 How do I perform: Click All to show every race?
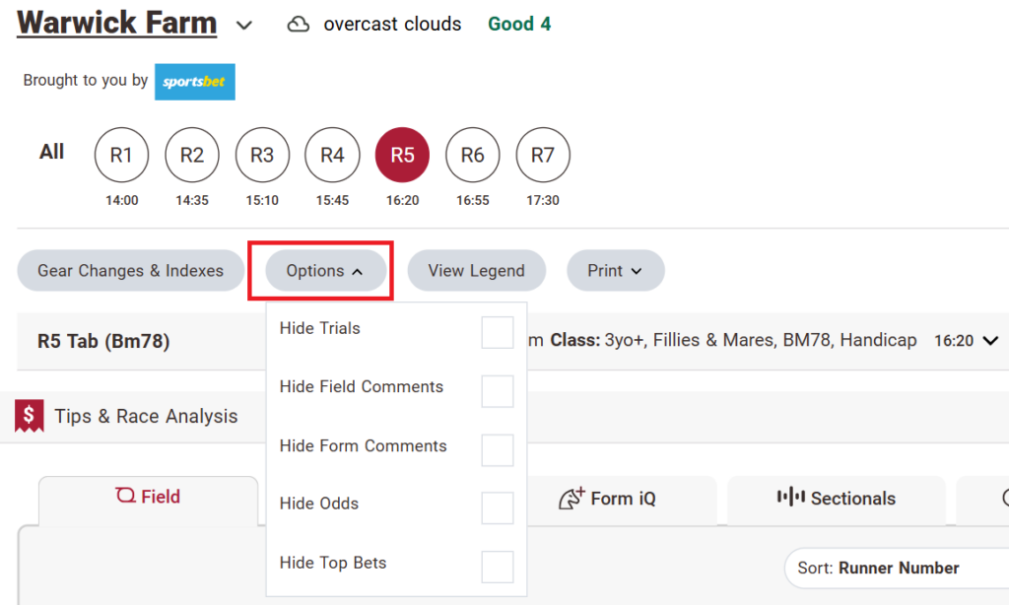pyautogui.click(x=51, y=151)
